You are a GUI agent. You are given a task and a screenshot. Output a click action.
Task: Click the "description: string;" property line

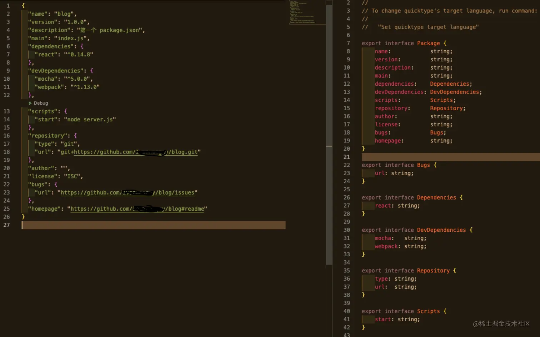tap(414, 68)
